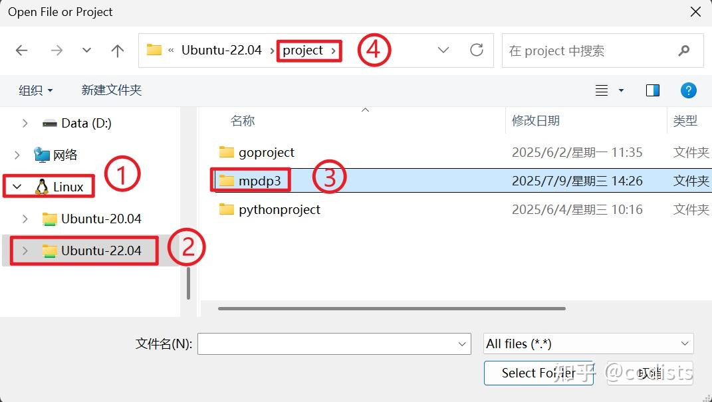This screenshot has width=712, height=402.
Task: Select the mpdp3 folder
Action: pos(261,179)
